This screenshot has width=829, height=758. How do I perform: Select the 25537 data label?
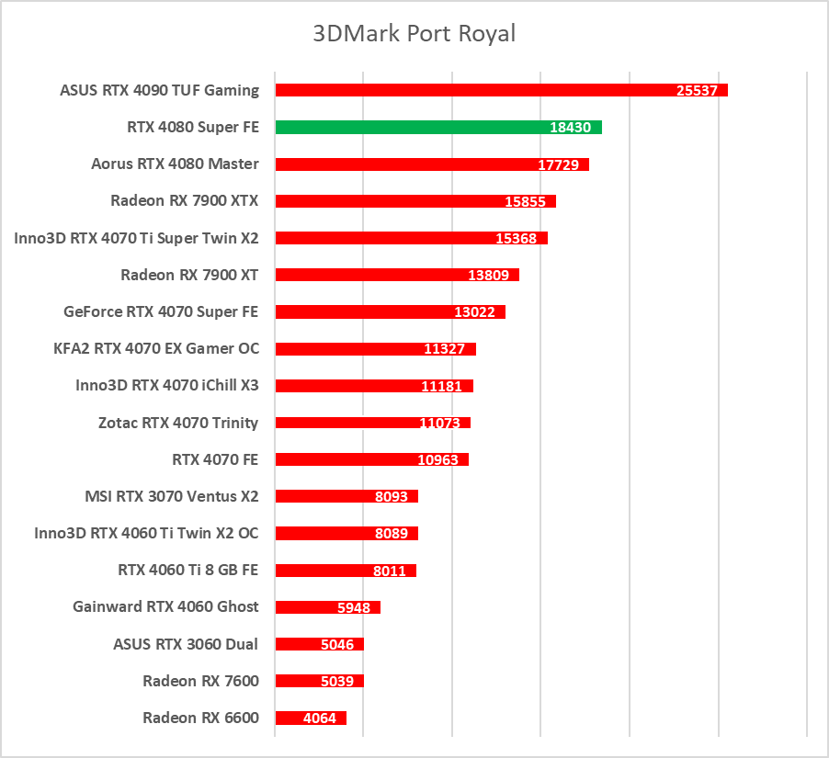pos(697,90)
